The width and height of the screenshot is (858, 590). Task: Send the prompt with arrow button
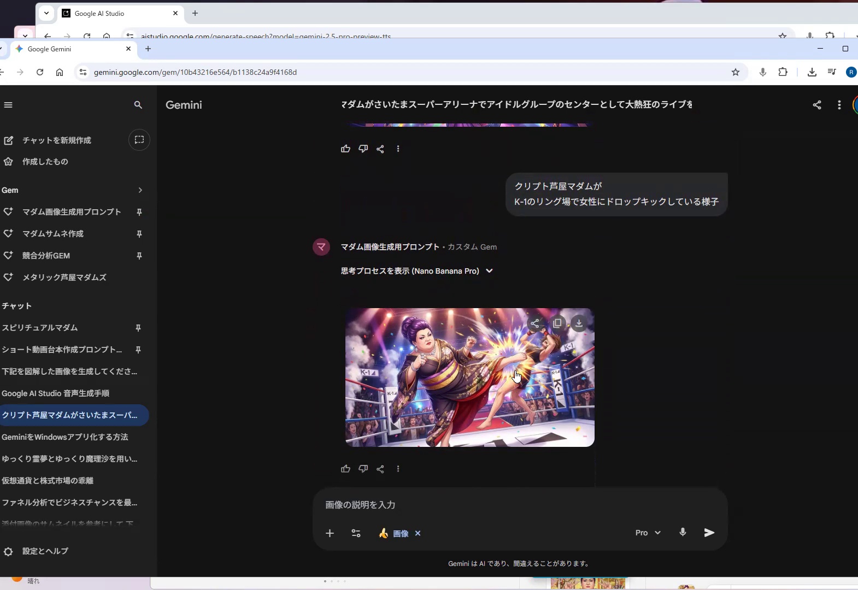(709, 533)
